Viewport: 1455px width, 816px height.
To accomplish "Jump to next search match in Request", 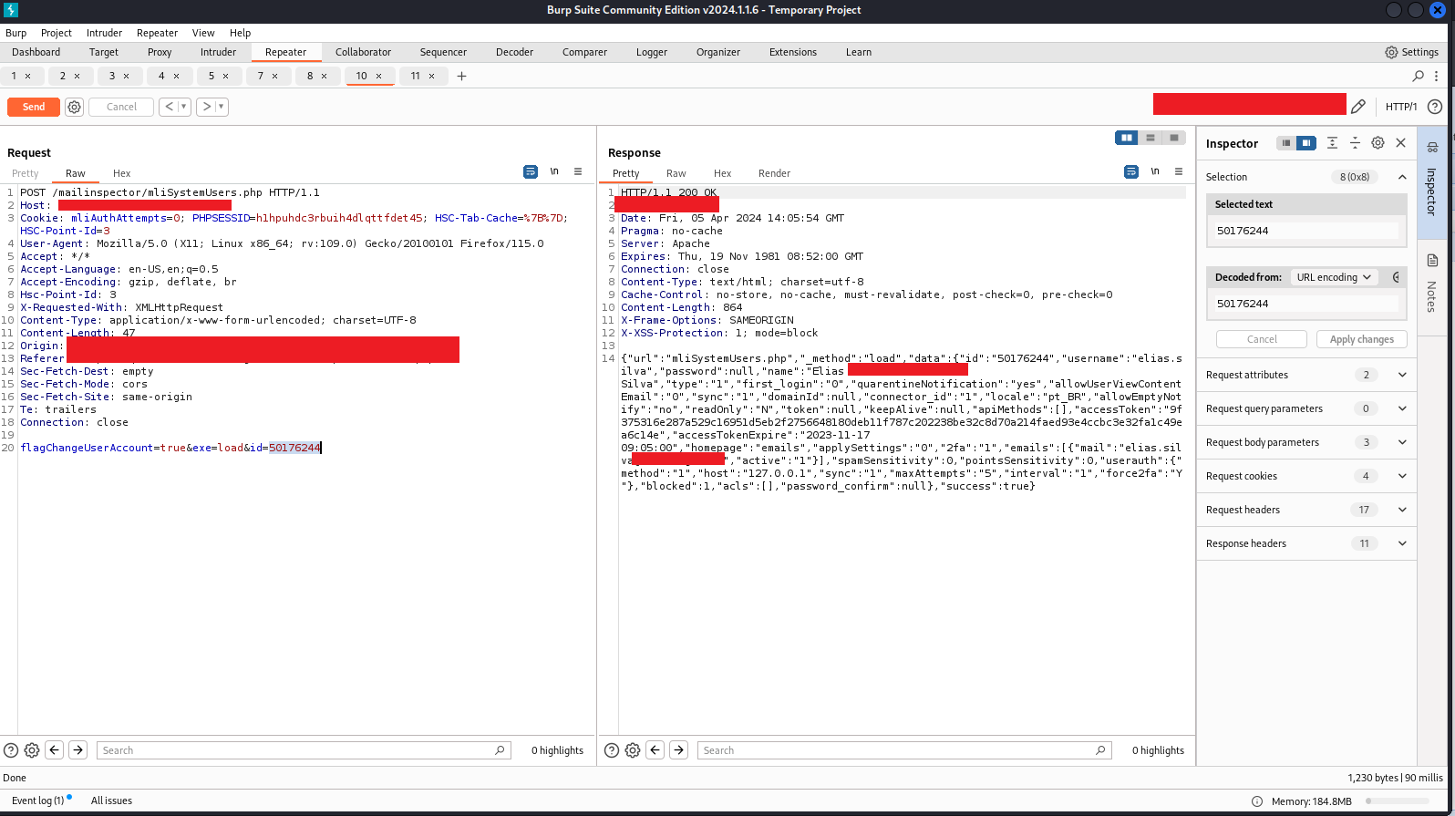I will point(78,750).
